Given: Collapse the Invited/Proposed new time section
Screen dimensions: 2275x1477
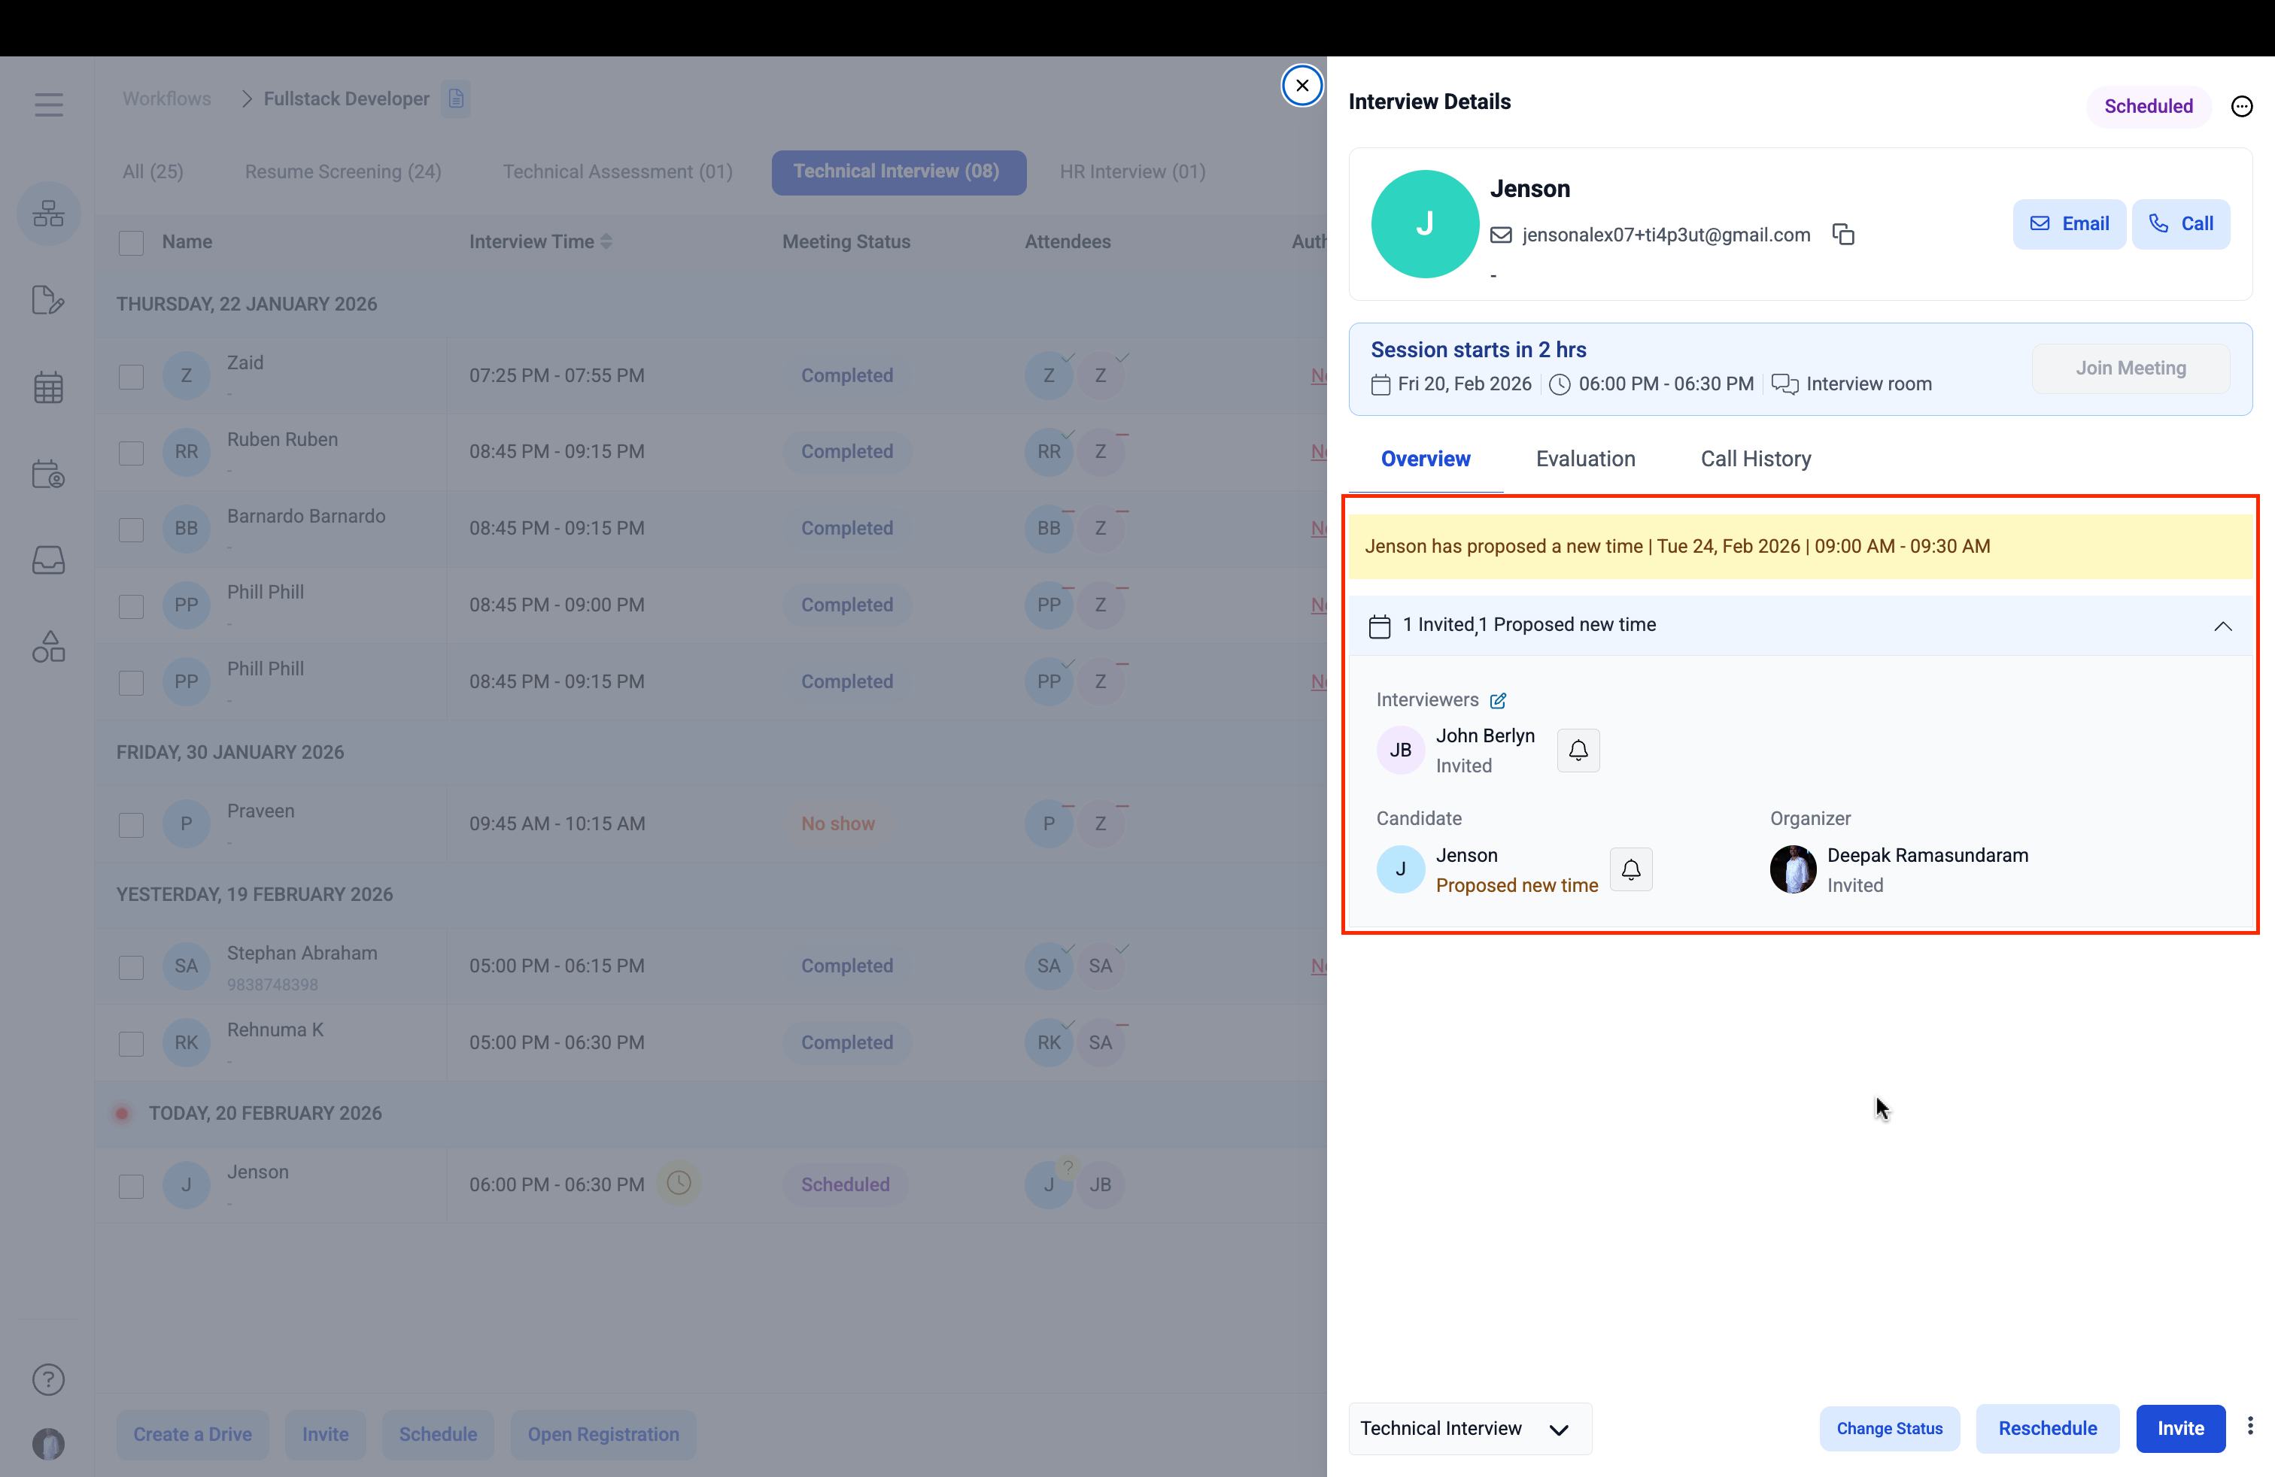Looking at the screenshot, I should (2222, 626).
